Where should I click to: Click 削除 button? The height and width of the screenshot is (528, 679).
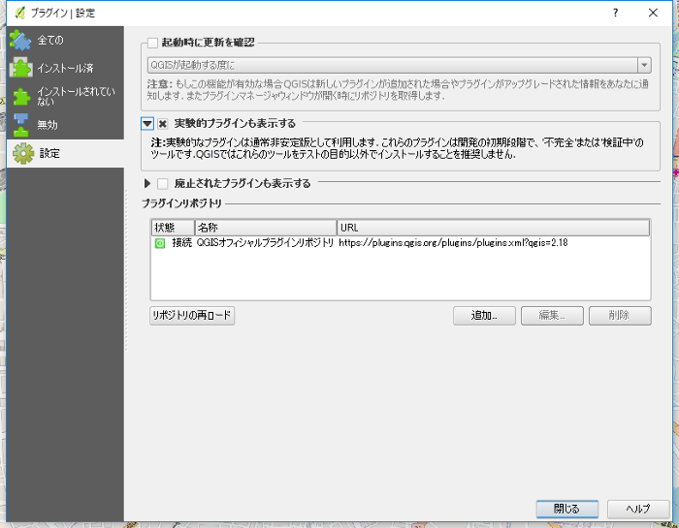click(x=620, y=316)
